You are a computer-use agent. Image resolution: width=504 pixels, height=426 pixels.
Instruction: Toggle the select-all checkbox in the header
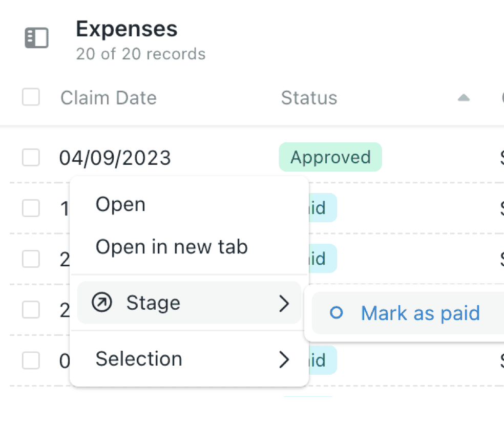tap(31, 97)
